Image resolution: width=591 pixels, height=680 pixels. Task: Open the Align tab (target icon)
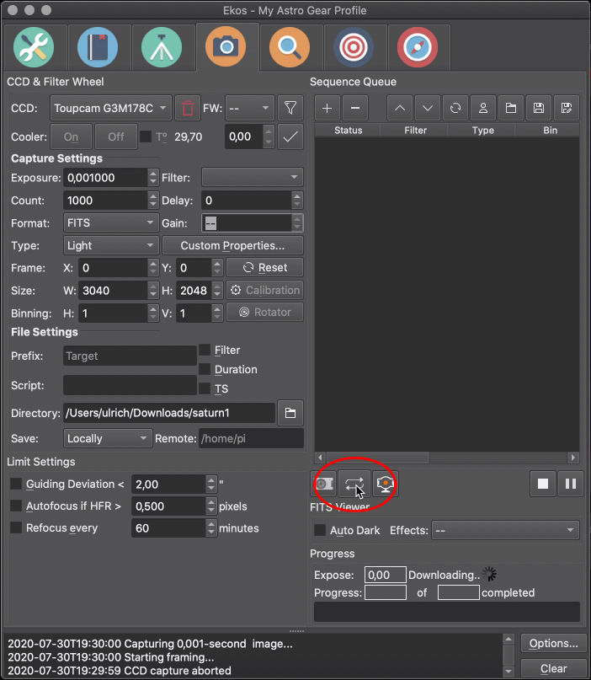pyautogui.click(x=354, y=47)
